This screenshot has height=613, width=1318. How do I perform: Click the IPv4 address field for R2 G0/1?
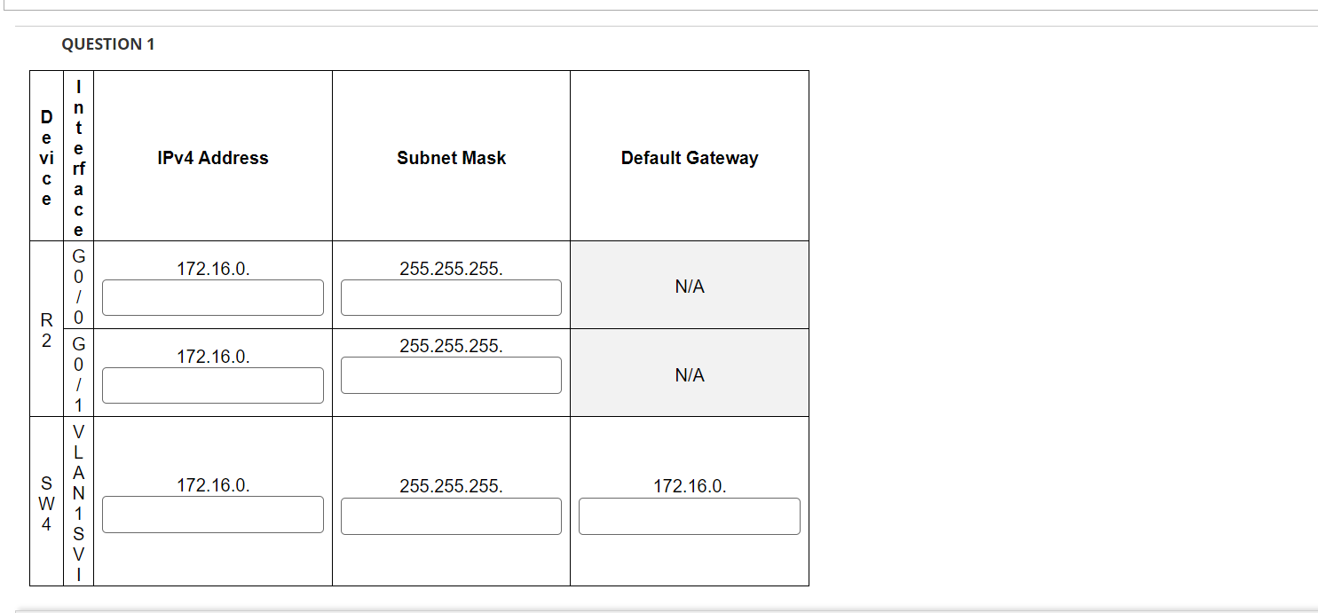pyautogui.click(x=212, y=385)
